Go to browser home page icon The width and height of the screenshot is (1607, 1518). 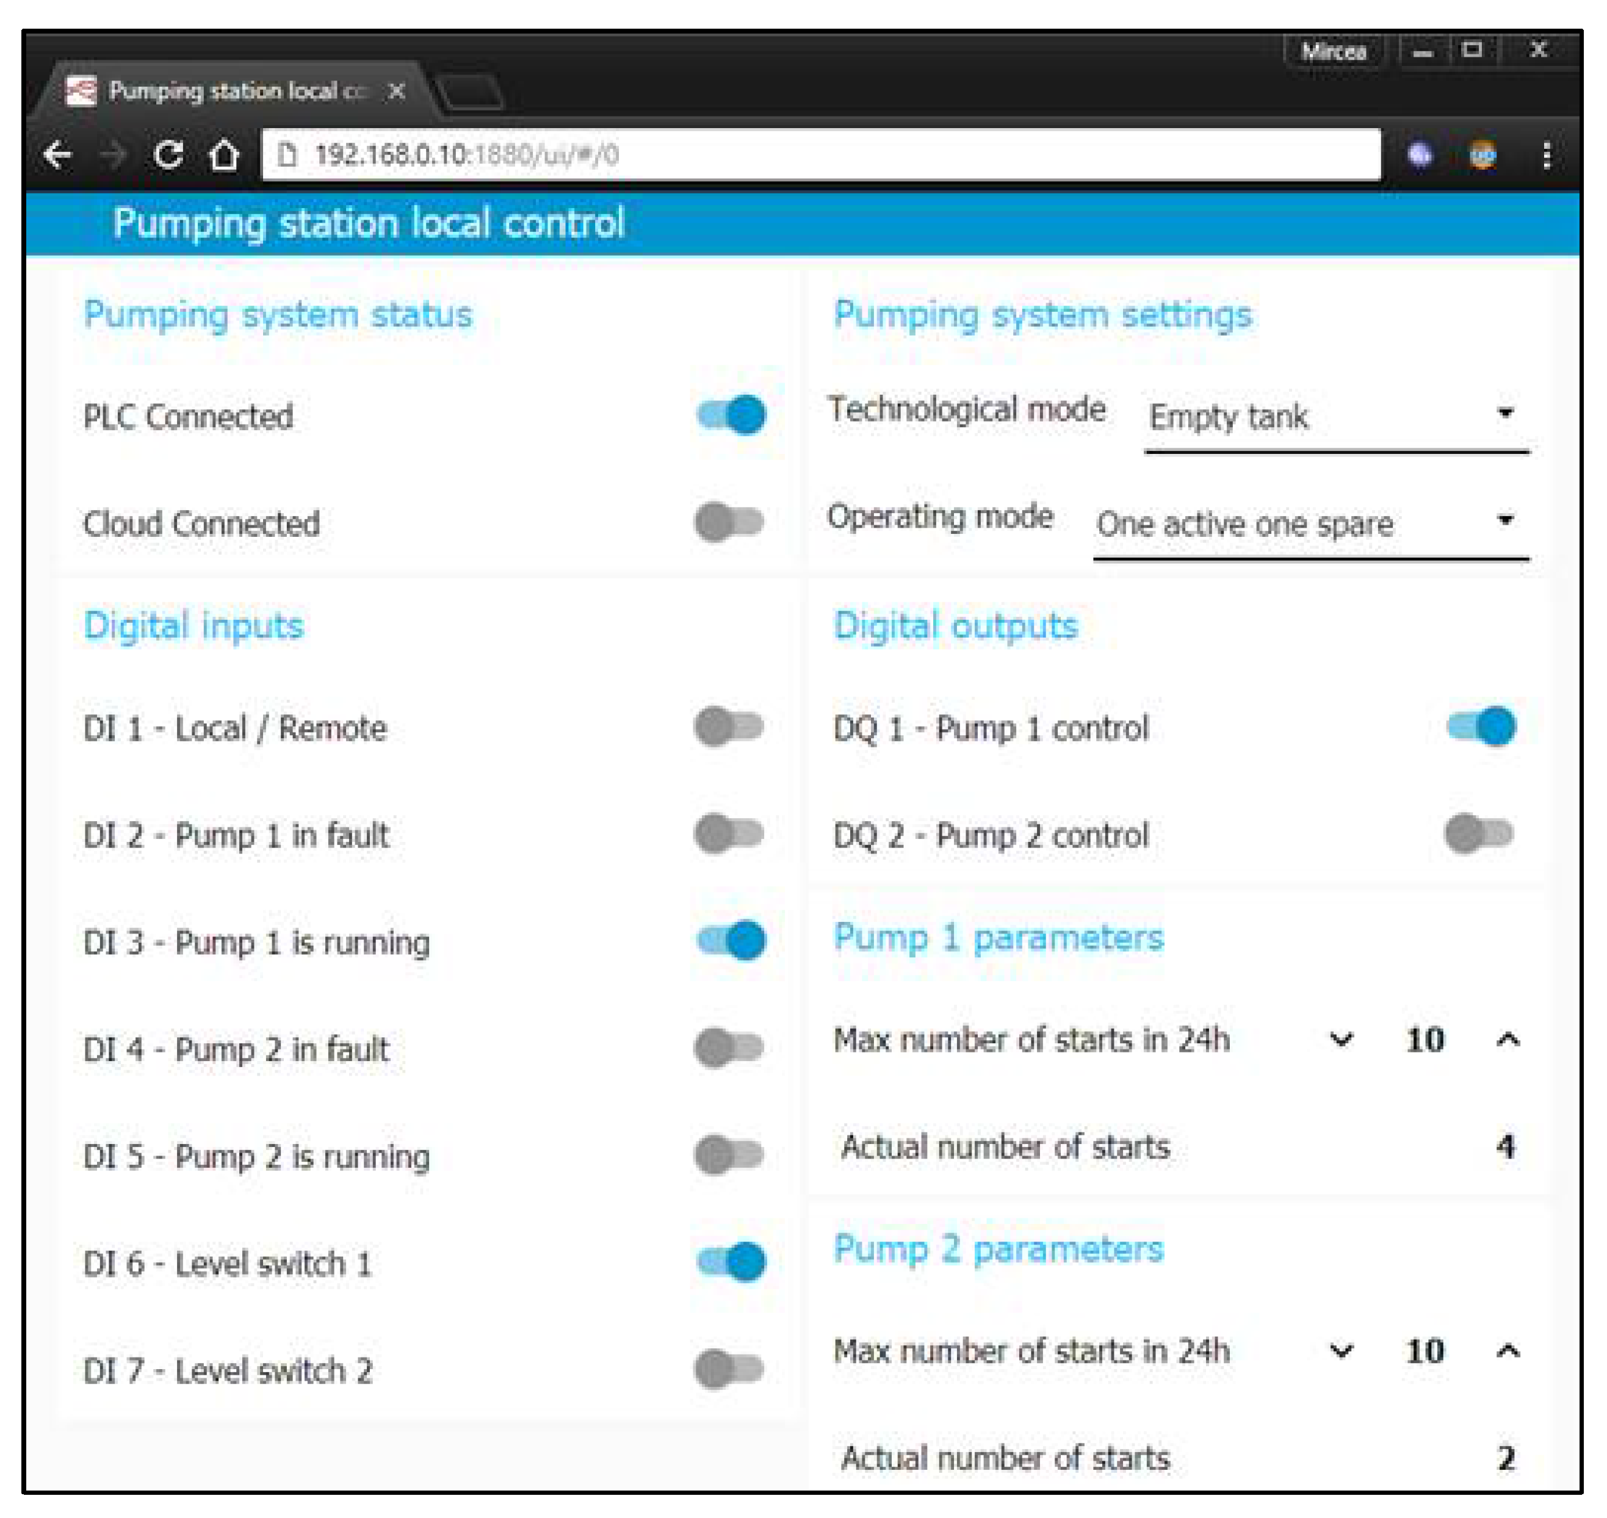pyautogui.click(x=224, y=154)
